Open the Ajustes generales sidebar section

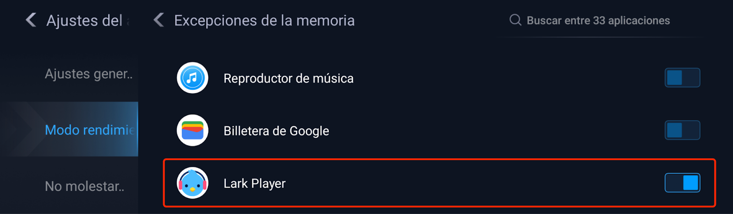[x=88, y=74]
